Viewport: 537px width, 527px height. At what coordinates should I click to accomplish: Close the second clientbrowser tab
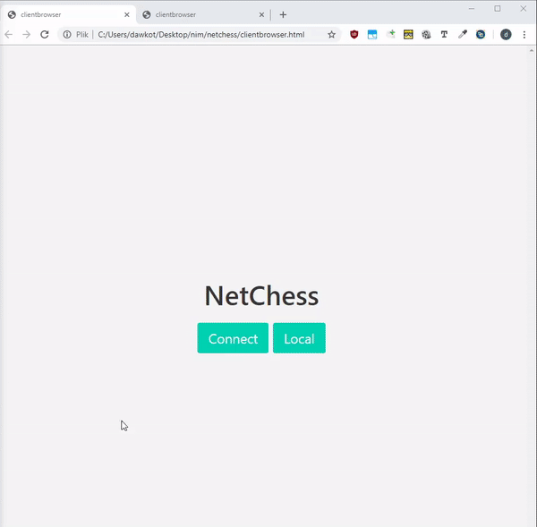point(261,14)
